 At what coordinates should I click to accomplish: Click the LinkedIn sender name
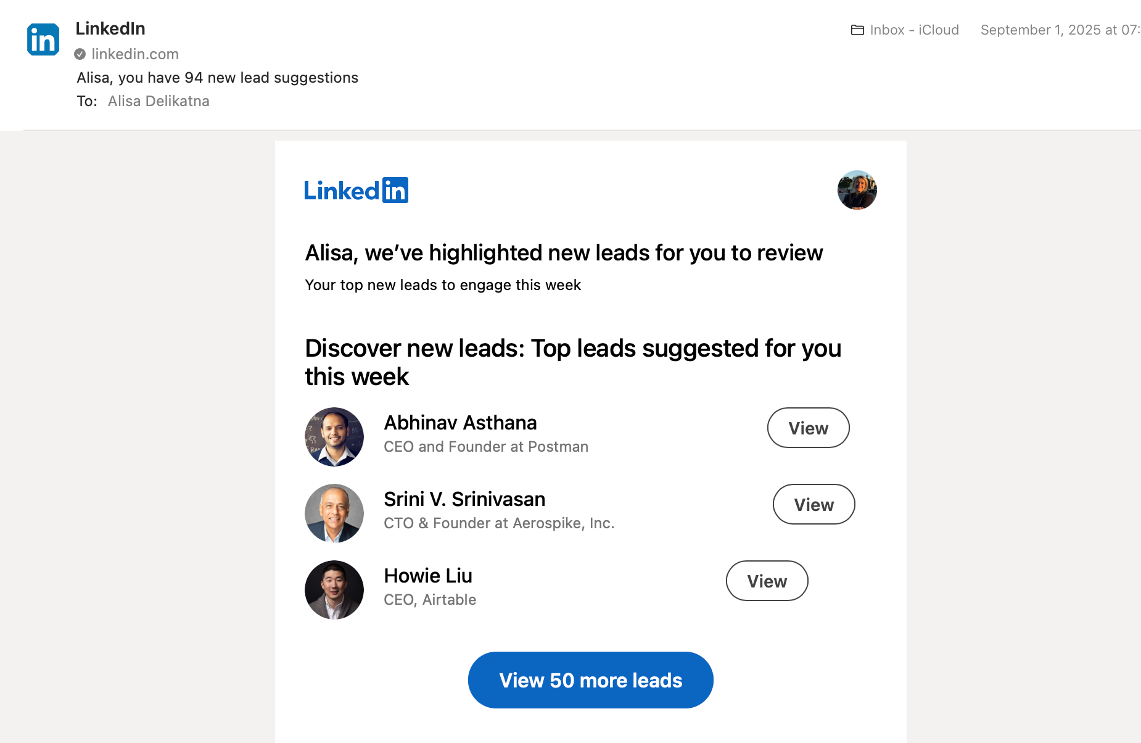click(x=110, y=28)
